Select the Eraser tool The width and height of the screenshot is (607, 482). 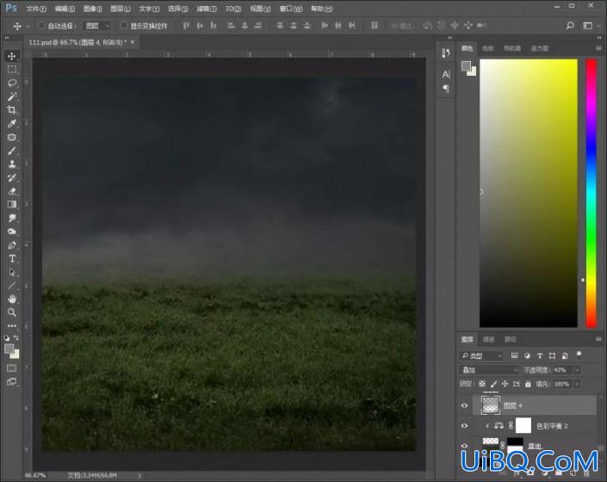coord(12,191)
